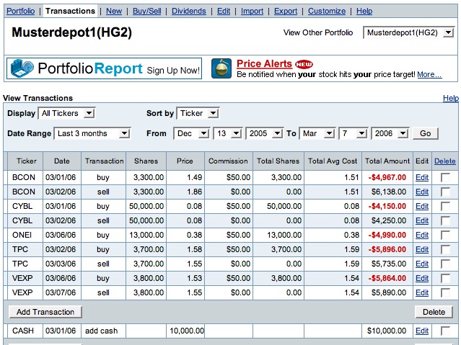Edit the BCON buy transaction
461x345 pixels.
[x=422, y=177]
